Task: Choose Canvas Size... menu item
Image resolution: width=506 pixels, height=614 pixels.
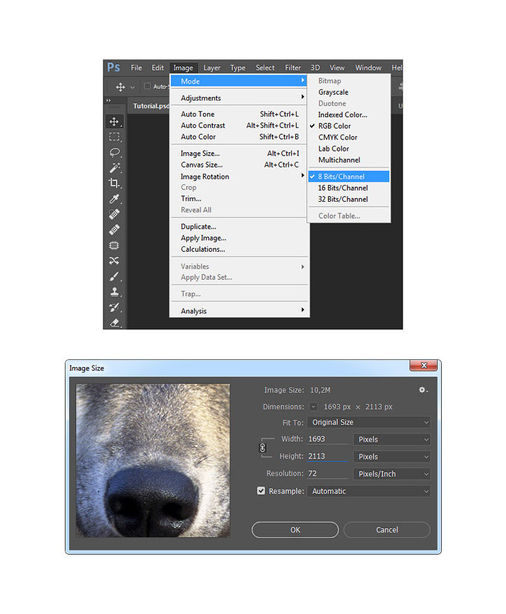Action: (x=239, y=165)
